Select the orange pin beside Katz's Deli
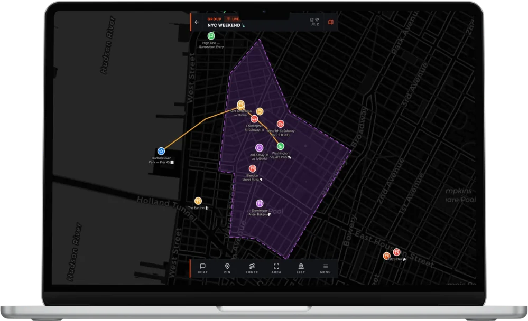 [386, 256]
